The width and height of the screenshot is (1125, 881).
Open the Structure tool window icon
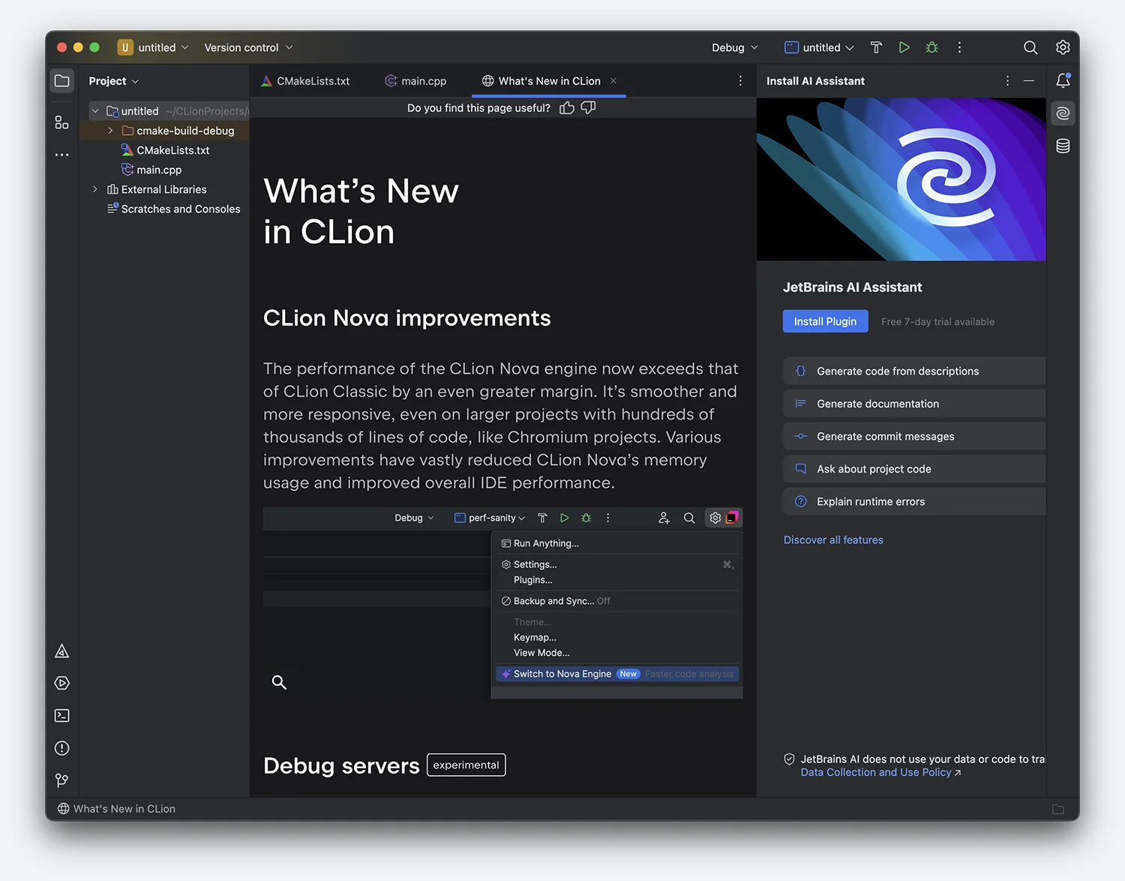pyautogui.click(x=62, y=122)
